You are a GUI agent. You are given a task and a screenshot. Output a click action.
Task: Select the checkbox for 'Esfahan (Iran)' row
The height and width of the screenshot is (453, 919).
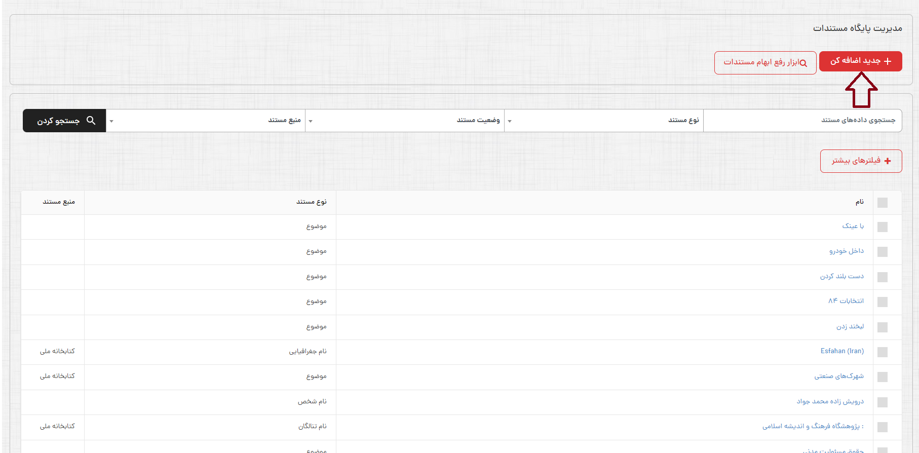point(883,352)
